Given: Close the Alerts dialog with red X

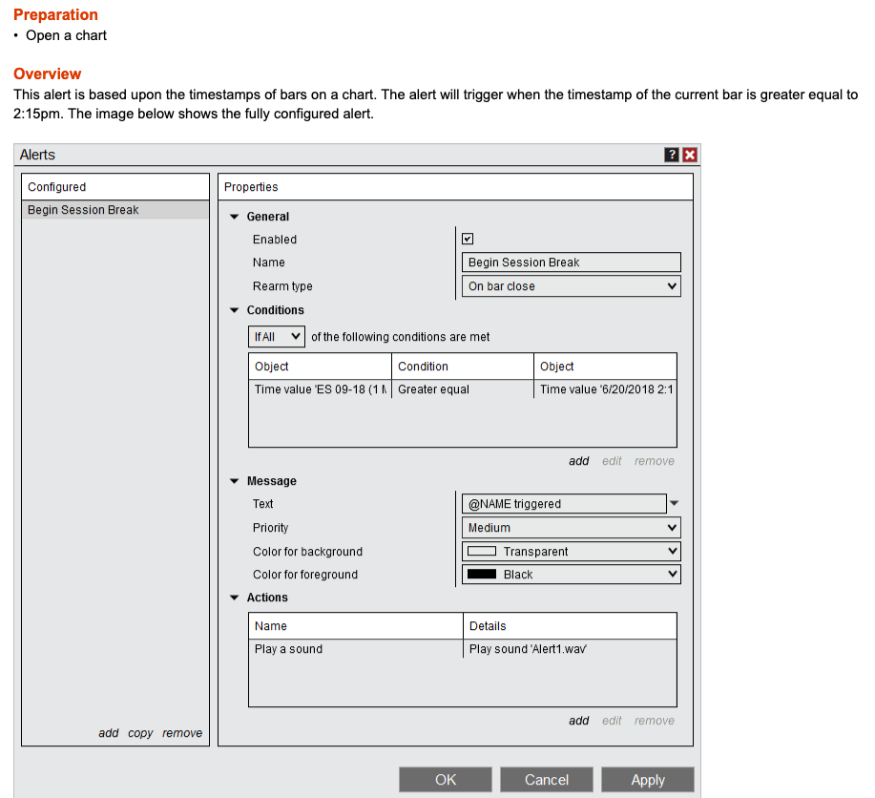Looking at the screenshot, I should [690, 155].
